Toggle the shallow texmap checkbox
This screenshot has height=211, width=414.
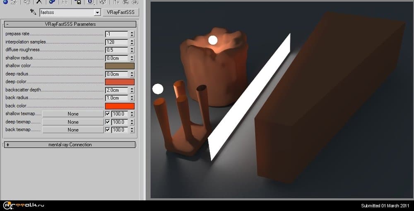(x=108, y=114)
